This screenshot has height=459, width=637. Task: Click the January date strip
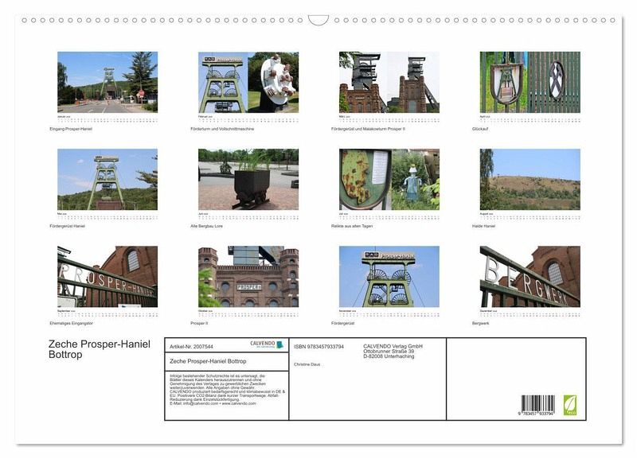pyautogui.click(x=107, y=119)
